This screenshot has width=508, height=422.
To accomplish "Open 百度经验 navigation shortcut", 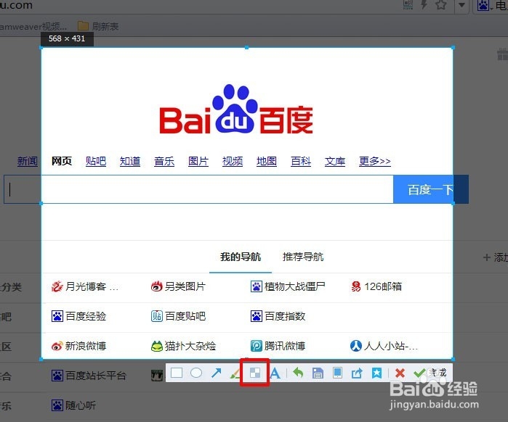I will point(78,316).
